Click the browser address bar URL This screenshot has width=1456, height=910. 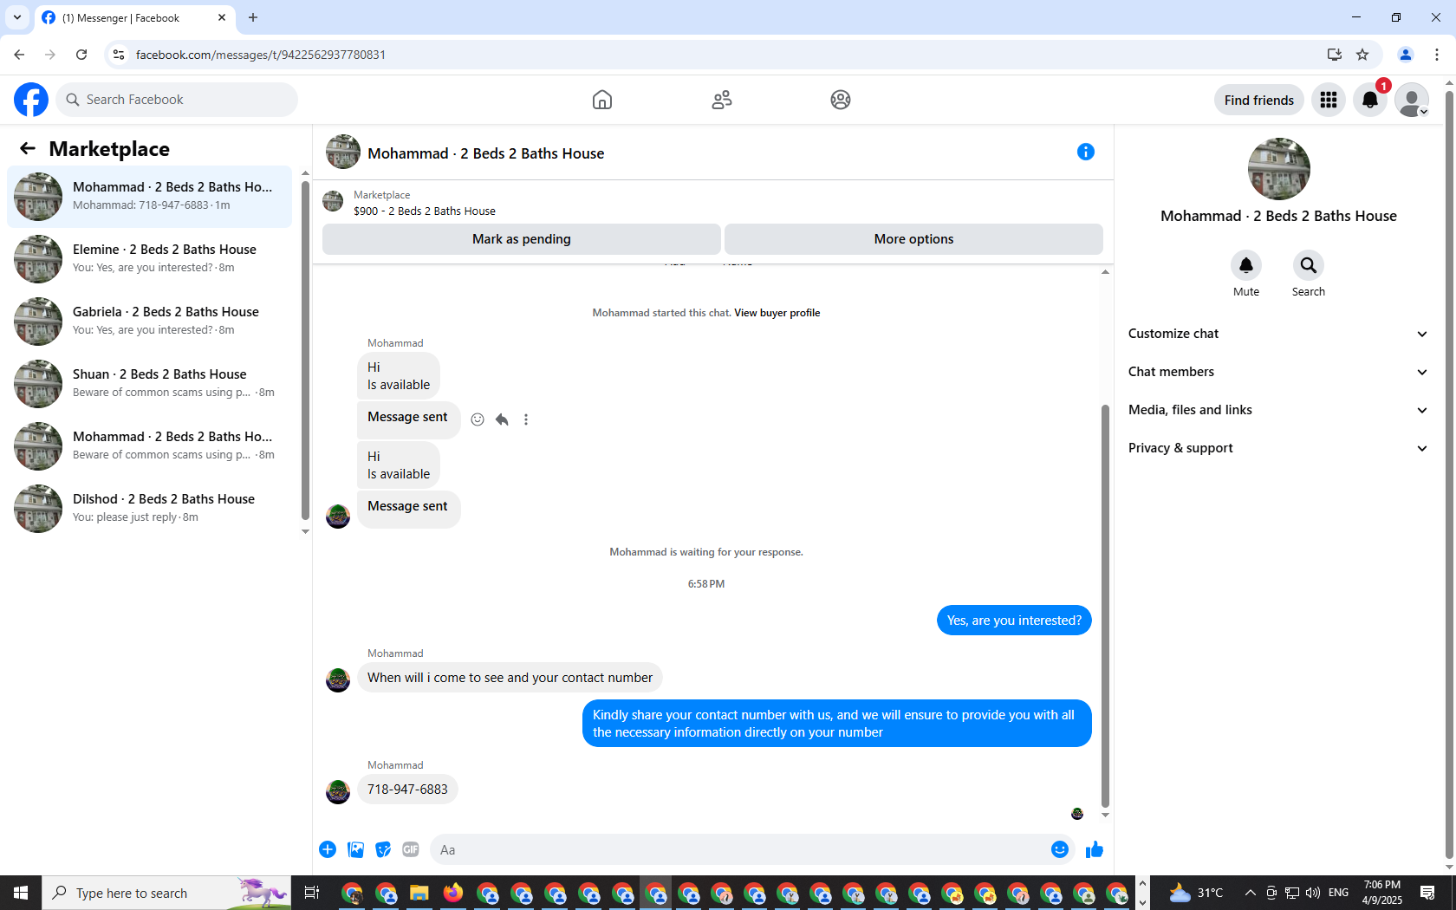pyautogui.click(x=261, y=55)
